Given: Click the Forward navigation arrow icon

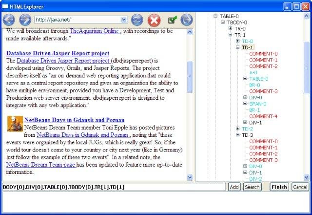Looking at the screenshot, I should (x=25, y=20).
